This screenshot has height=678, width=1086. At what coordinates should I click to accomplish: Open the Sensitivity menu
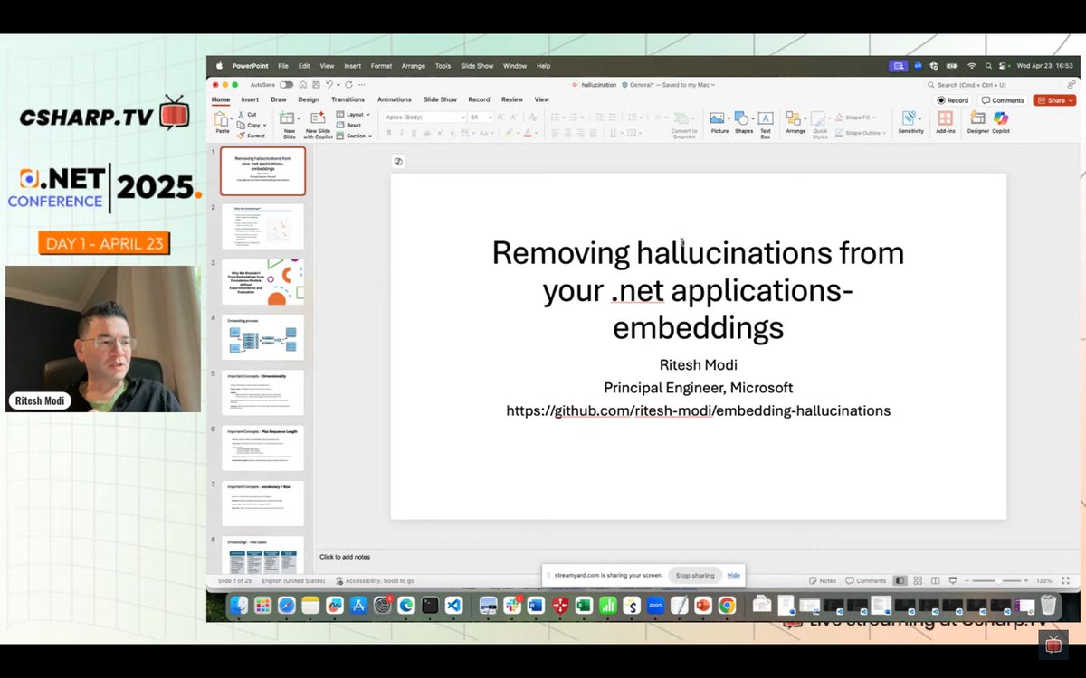[910, 123]
